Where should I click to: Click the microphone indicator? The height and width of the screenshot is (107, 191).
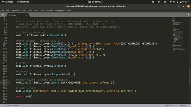[177, 2]
